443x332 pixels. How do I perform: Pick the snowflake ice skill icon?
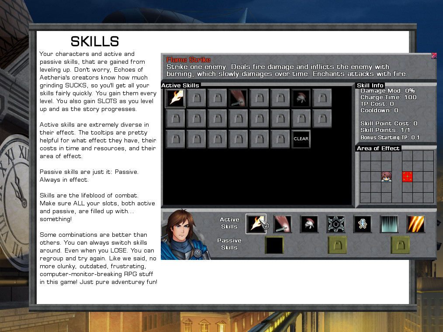pos(336,224)
